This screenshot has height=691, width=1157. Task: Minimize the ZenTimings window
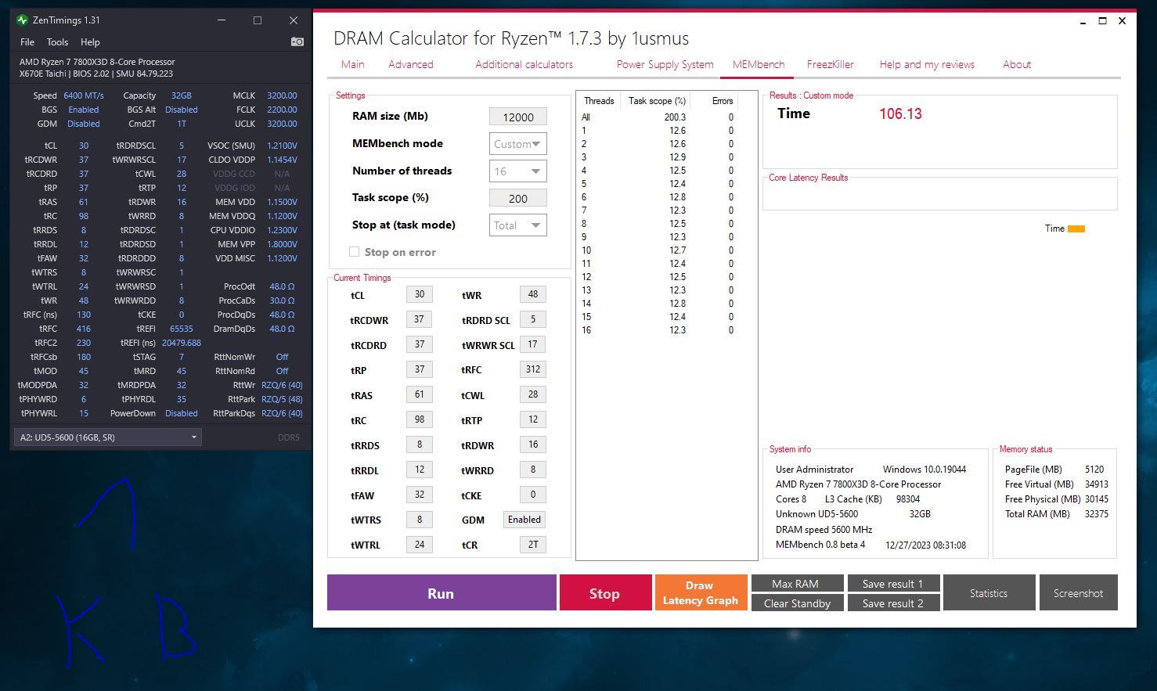click(x=222, y=20)
